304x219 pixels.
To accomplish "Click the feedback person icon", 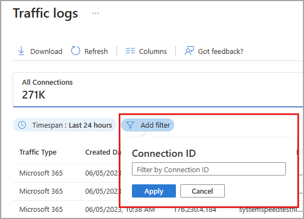I will click(x=189, y=51).
